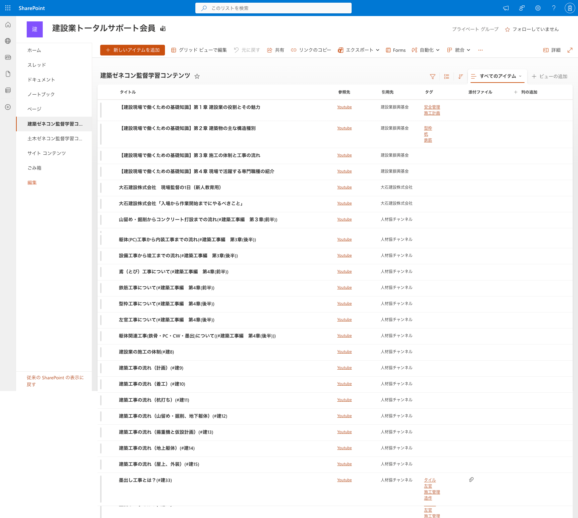Open the すべてのアイテム view selector

(x=497, y=76)
